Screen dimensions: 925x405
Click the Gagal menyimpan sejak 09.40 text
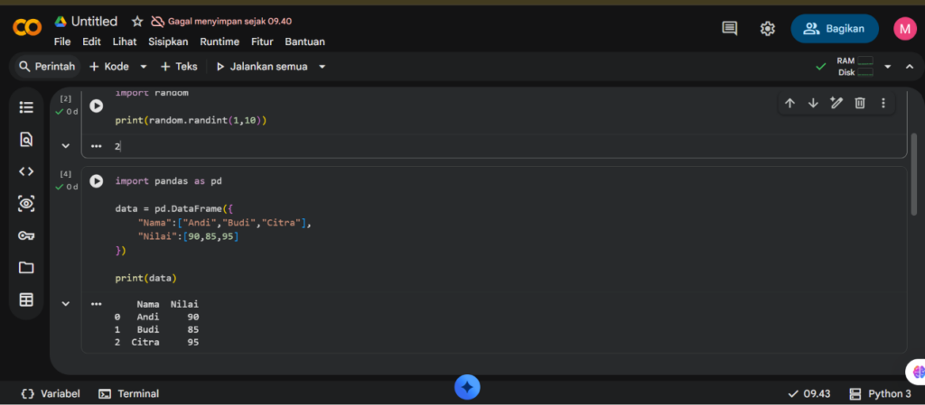[230, 22]
